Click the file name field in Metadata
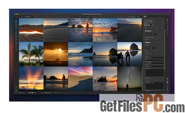 click(x=154, y=55)
